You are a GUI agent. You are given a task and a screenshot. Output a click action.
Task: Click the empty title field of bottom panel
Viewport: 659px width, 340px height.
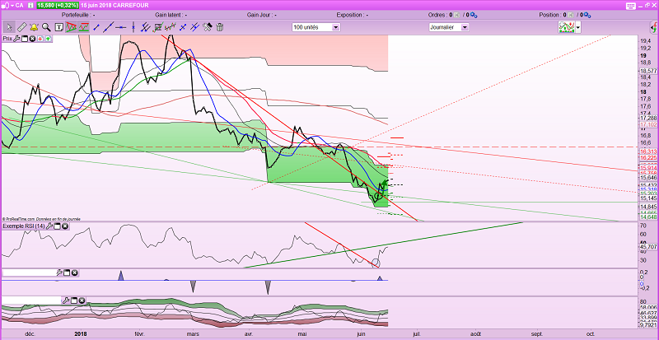[x=32, y=300]
